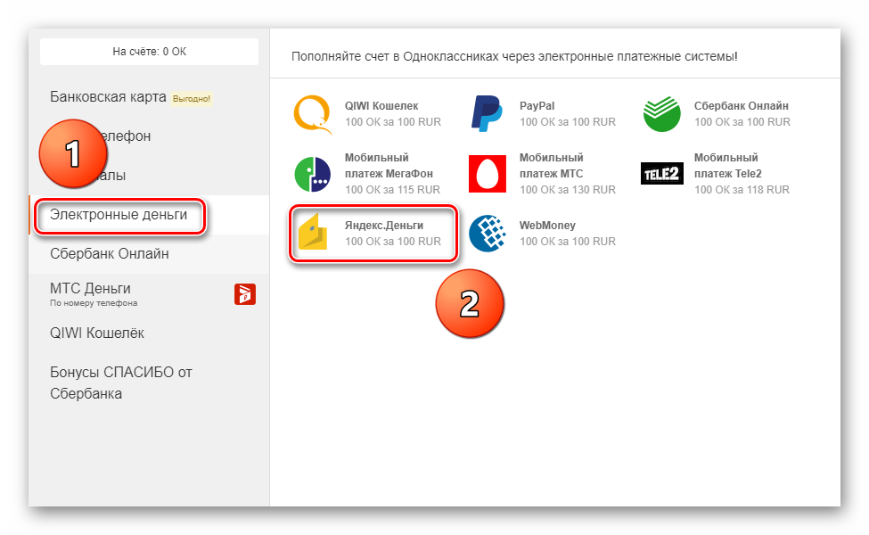Click the Выгодно! badge next to Банковская карта
The image size is (869, 535).
192,99
